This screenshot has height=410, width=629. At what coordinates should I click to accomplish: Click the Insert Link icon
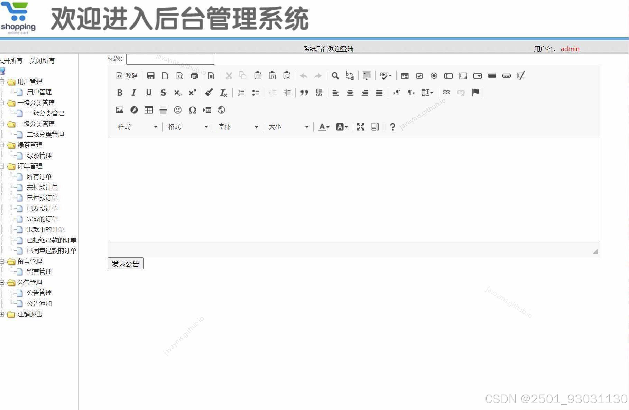point(446,93)
